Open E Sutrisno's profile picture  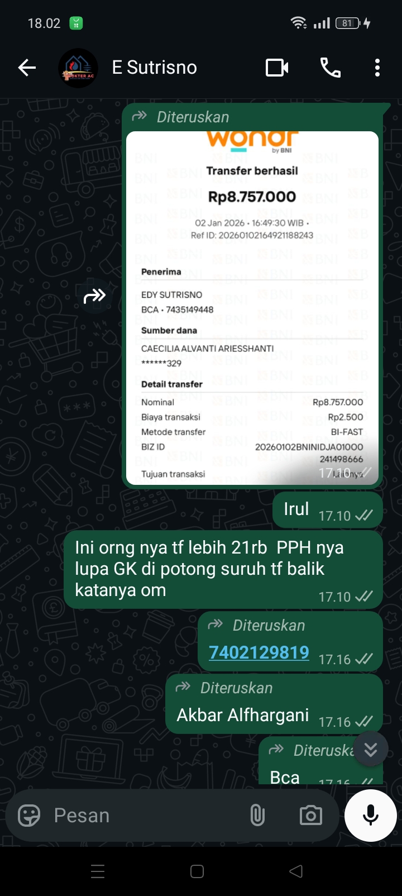point(78,68)
